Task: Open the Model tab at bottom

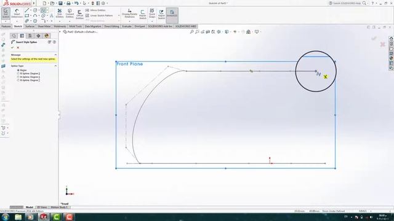Action: coord(30,207)
